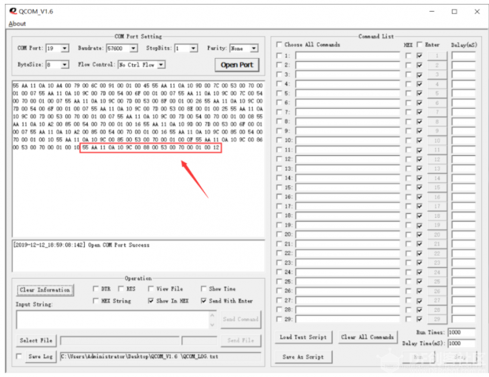Click send button numbered 1
This screenshot has height=377, width=489.
coord(437,56)
